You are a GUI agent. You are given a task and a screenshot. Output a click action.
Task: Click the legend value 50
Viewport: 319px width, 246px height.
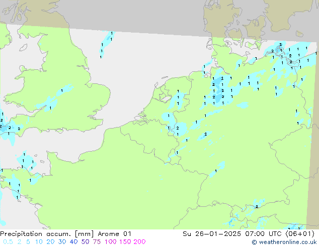85,242
